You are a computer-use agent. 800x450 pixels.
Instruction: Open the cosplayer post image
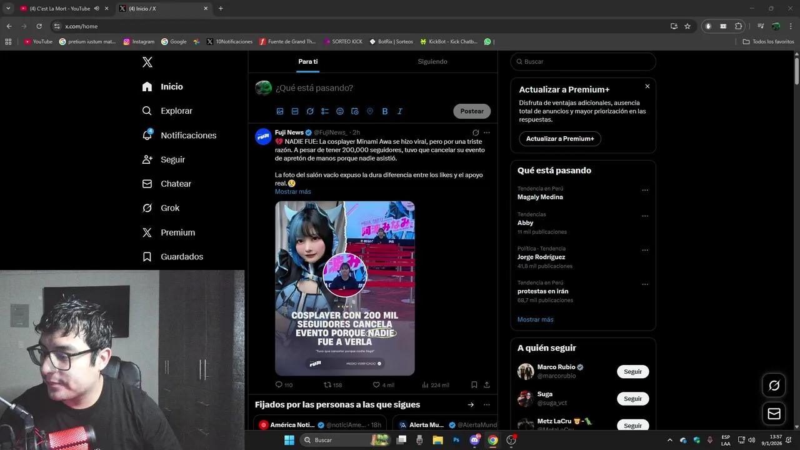pyautogui.click(x=345, y=288)
